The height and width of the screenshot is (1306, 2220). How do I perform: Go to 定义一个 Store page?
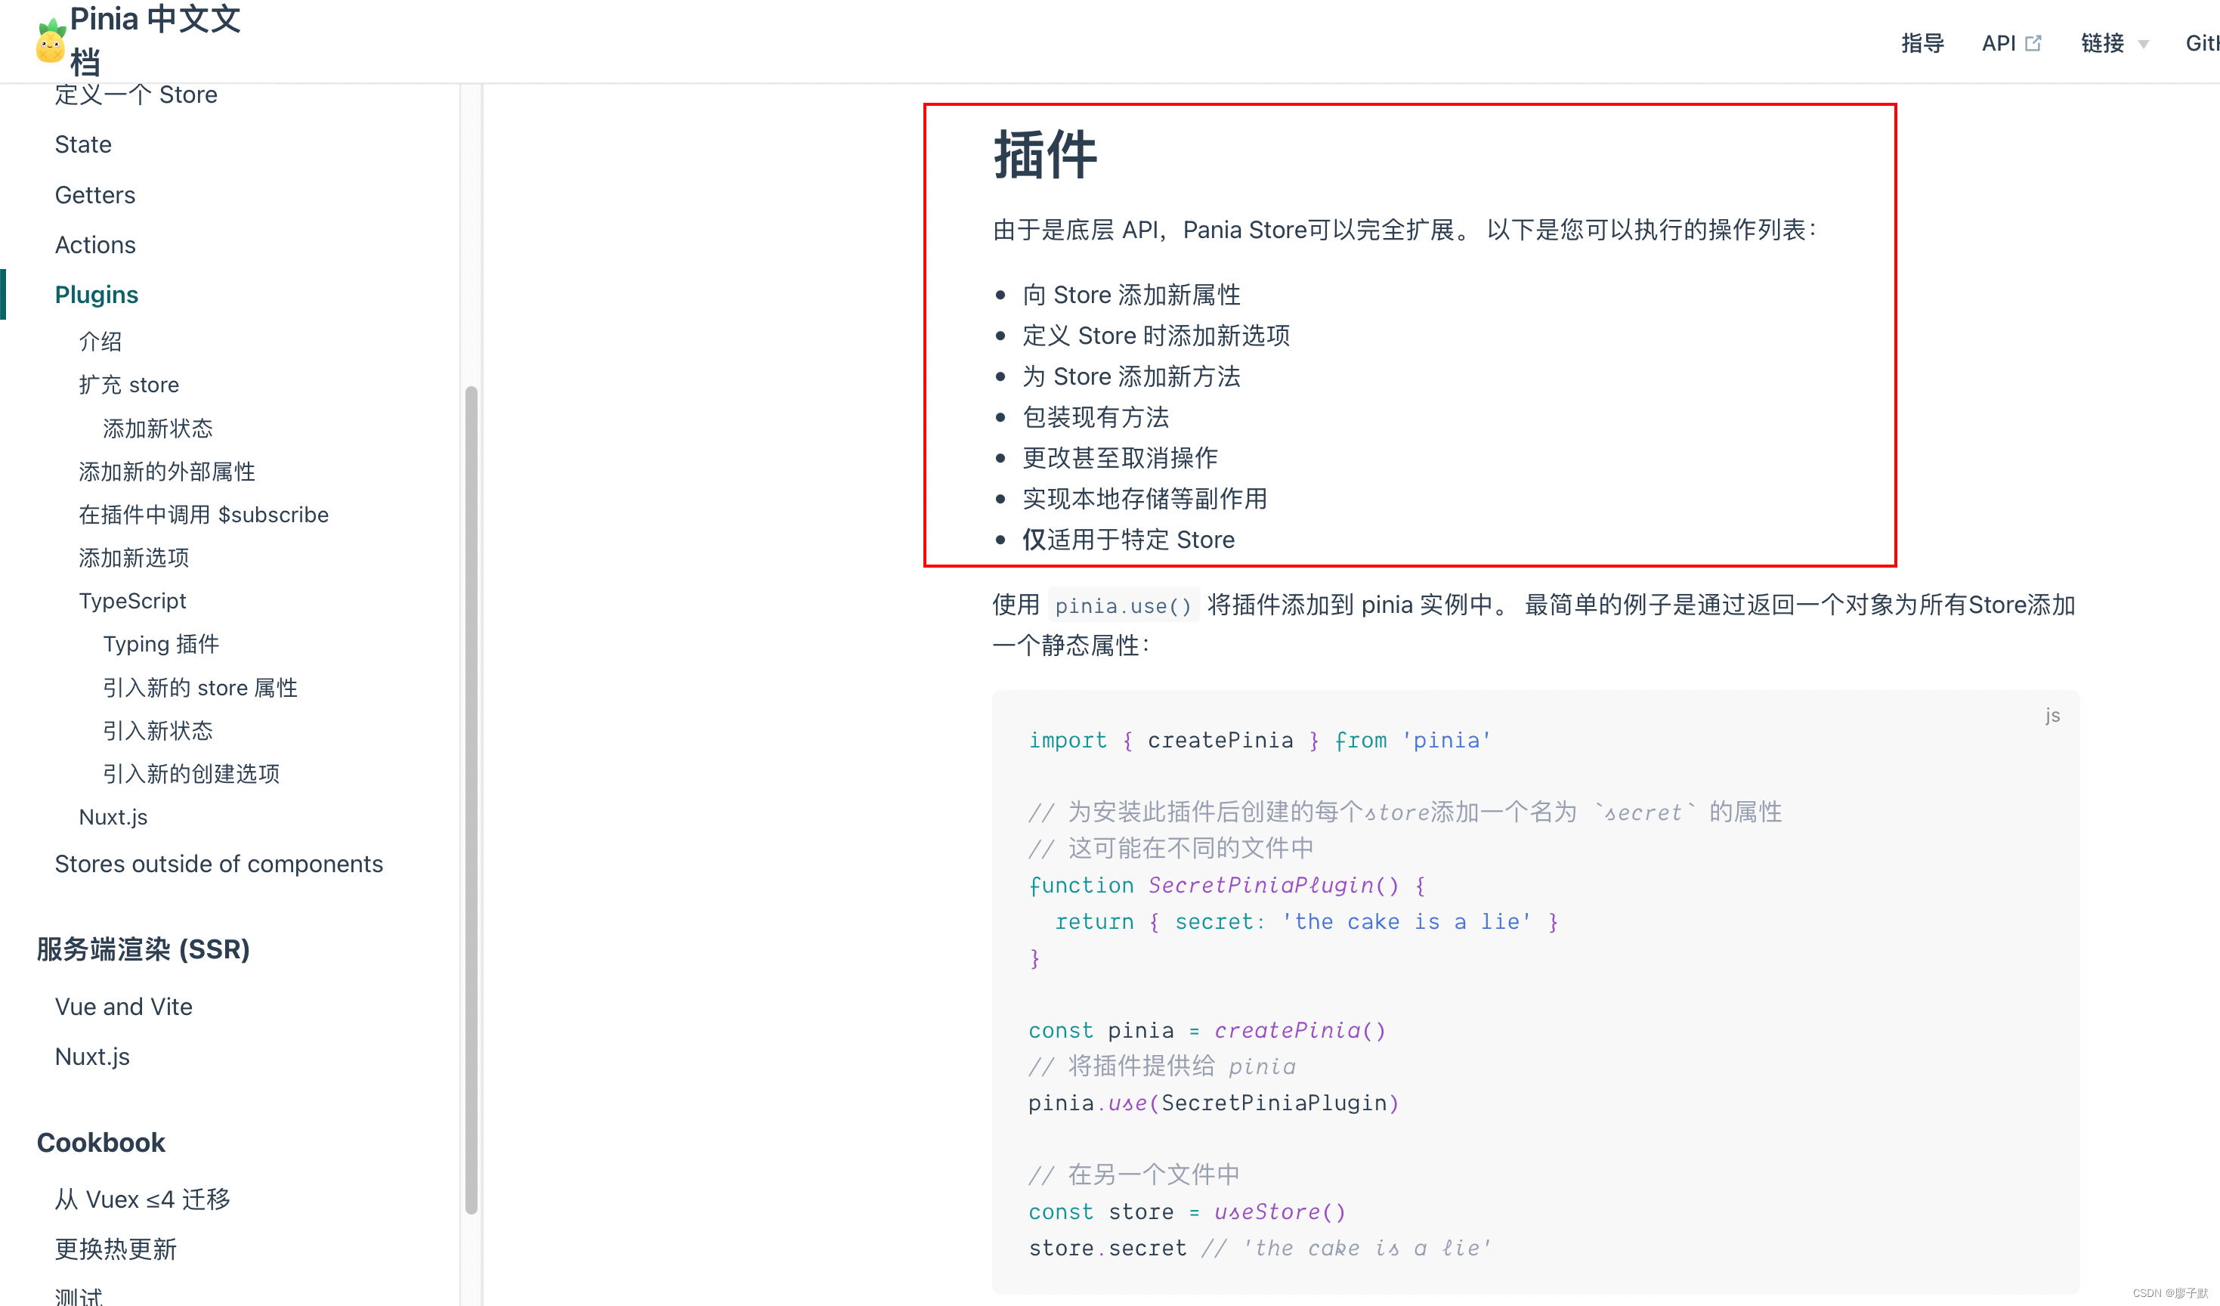[x=136, y=94]
